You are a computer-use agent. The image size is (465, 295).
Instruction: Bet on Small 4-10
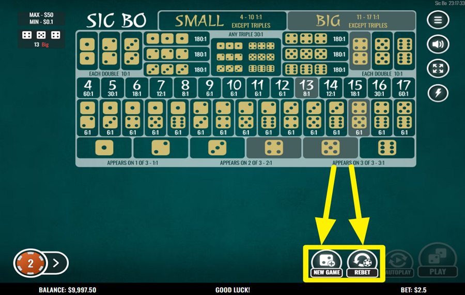click(222, 21)
